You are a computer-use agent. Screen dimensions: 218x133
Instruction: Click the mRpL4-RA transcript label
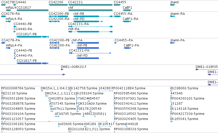point(14,19)
